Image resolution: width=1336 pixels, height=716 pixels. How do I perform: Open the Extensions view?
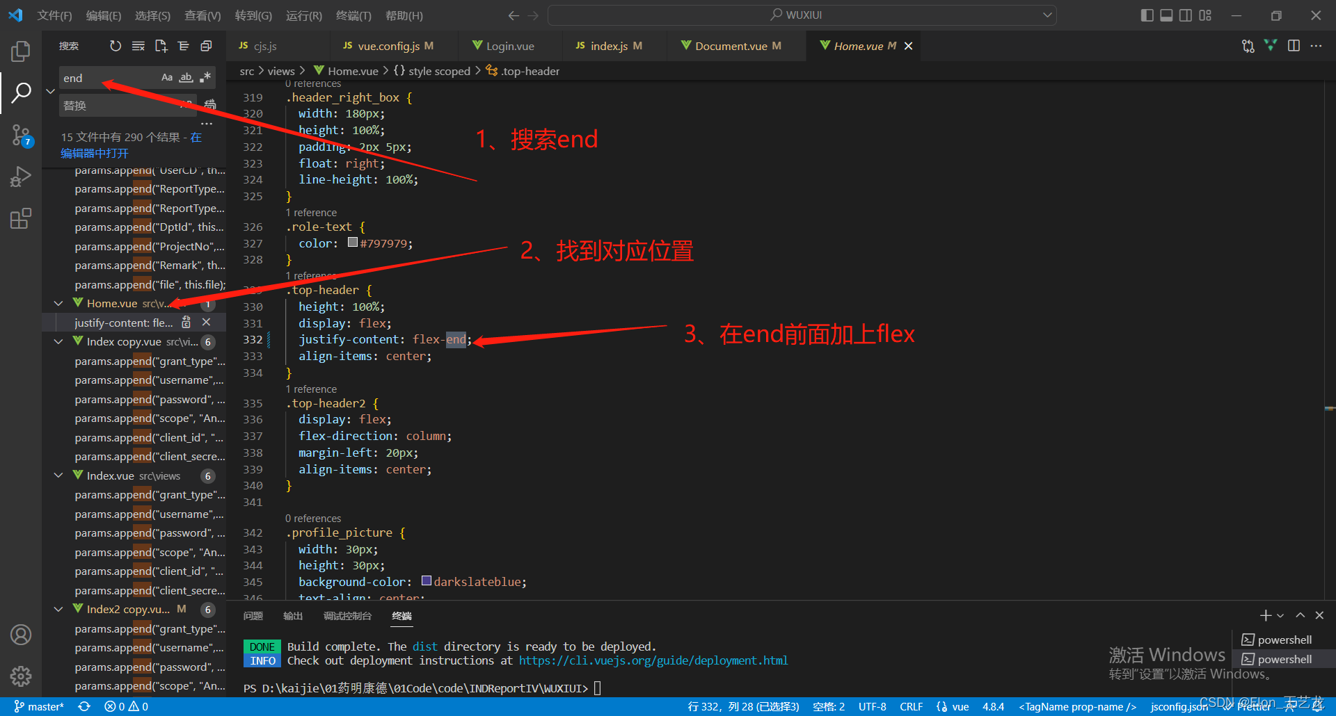coord(21,218)
